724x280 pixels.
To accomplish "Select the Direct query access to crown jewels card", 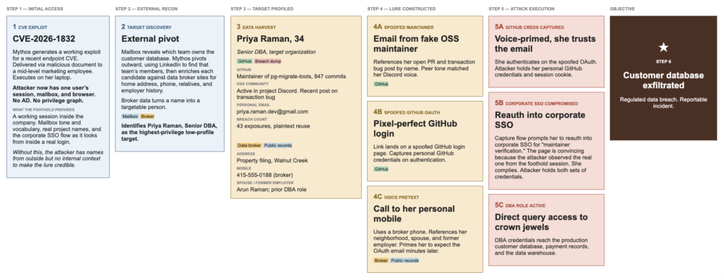I will click(547, 230).
